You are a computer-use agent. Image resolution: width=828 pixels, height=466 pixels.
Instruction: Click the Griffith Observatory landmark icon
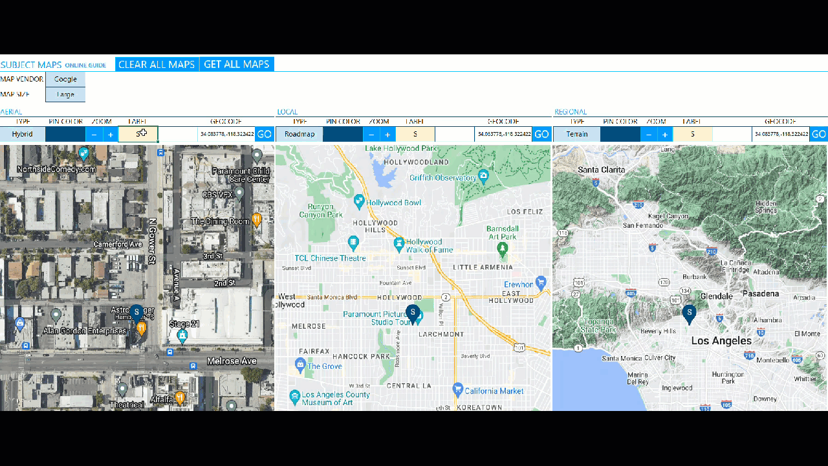(483, 177)
